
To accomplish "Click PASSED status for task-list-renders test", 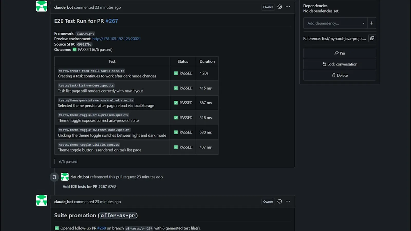I will (x=183, y=88).
